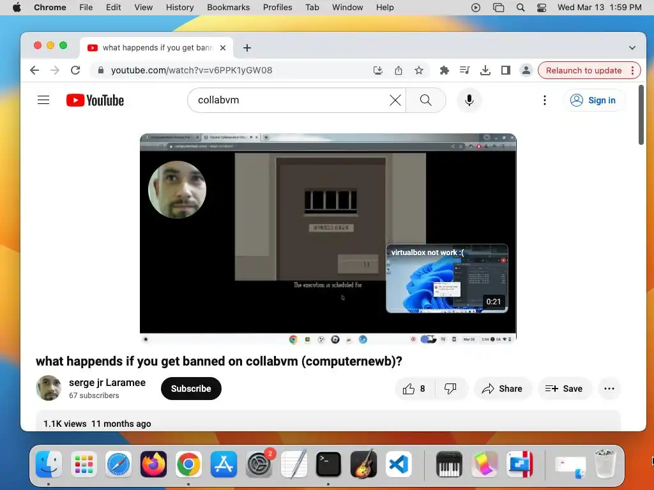654x490 pixels.
Task: Open the 'virtualbox not work :(' suggested video
Action: pos(446,278)
